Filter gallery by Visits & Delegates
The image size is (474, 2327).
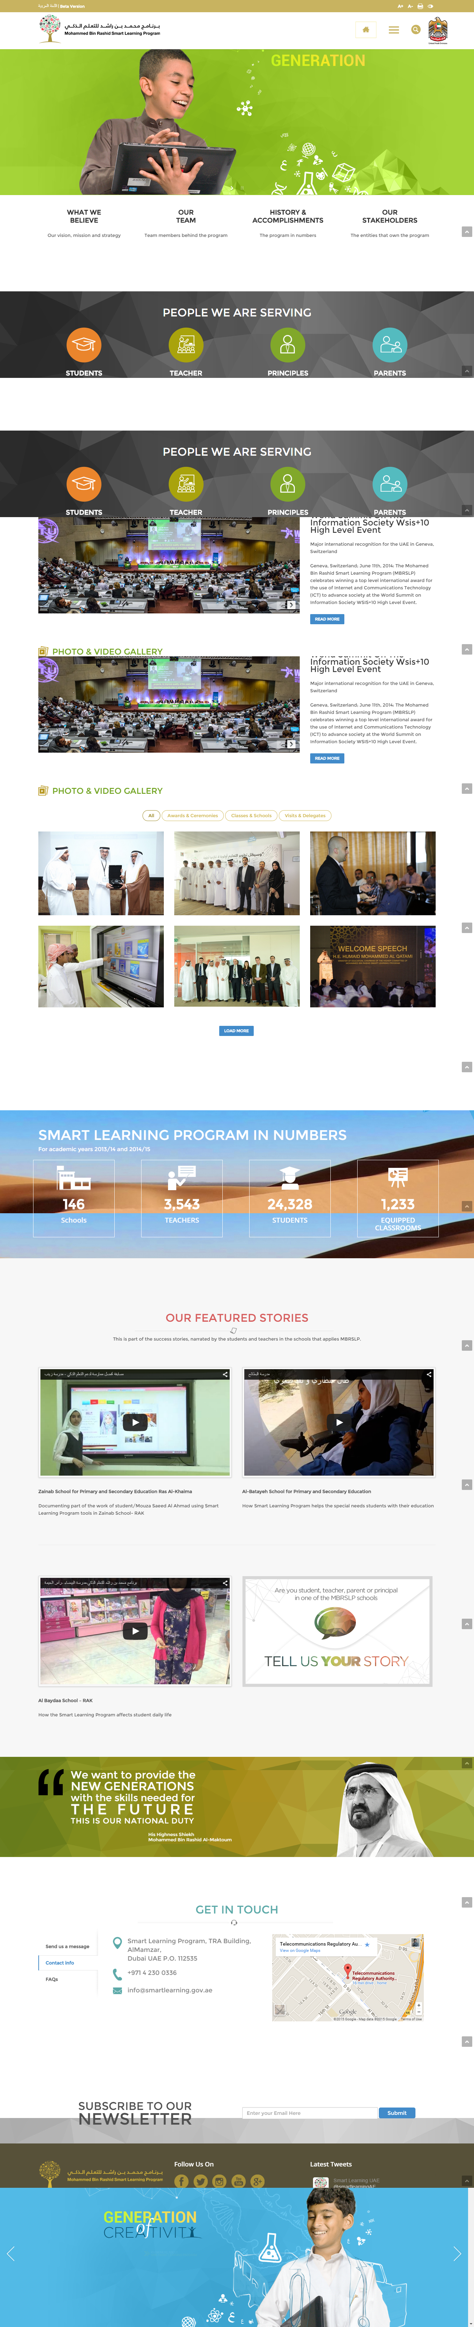[305, 816]
